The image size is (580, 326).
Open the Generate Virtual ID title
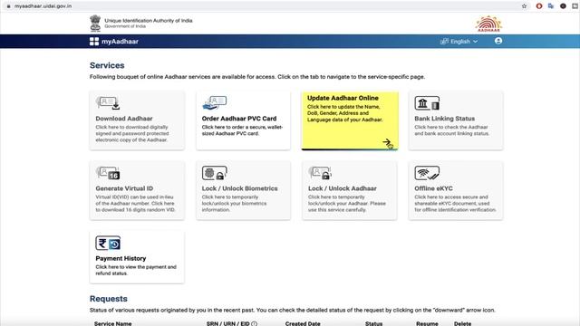(124, 188)
